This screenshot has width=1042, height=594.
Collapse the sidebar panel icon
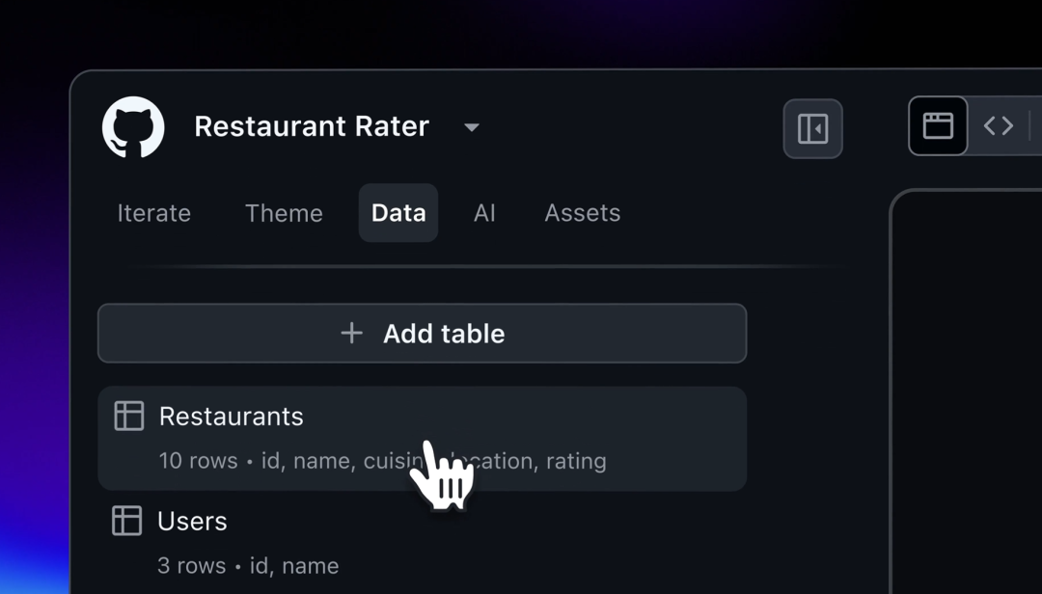point(812,128)
